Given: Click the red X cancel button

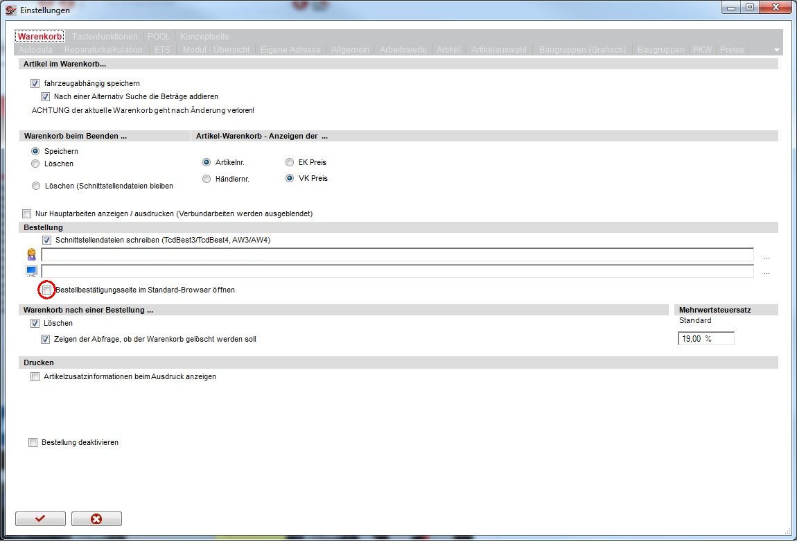Looking at the screenshot, I should coord(96,518).
